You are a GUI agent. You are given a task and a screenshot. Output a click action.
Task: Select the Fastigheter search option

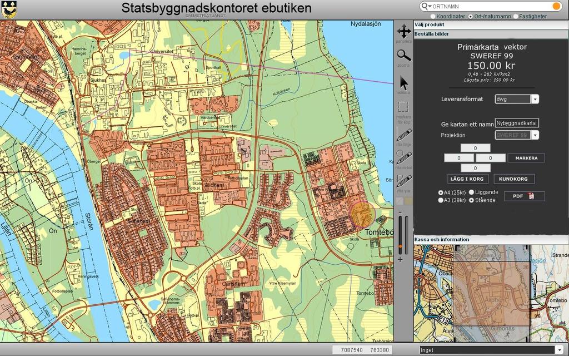[x=516, y=16]
